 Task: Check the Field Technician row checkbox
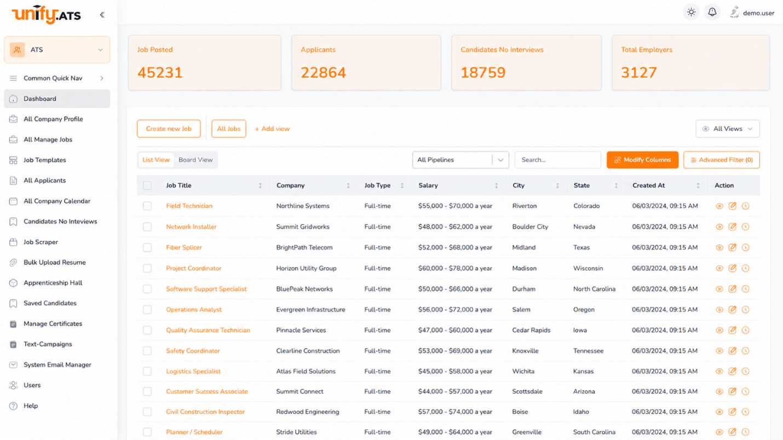pyautogui.click(x=147, y=206)
